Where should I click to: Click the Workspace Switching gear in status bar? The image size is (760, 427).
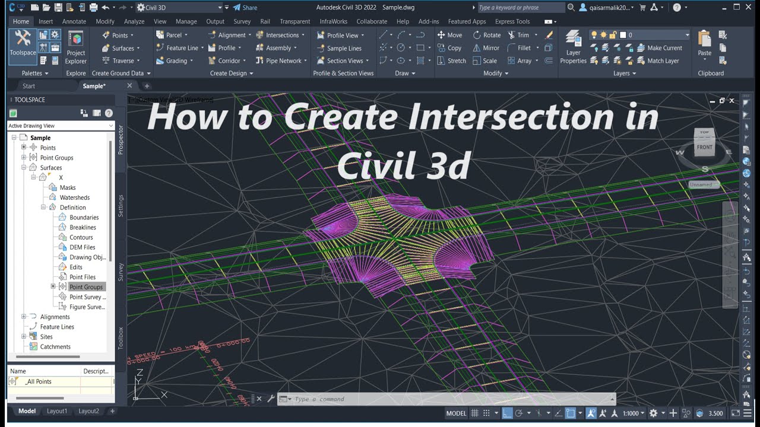click(653, 413)
